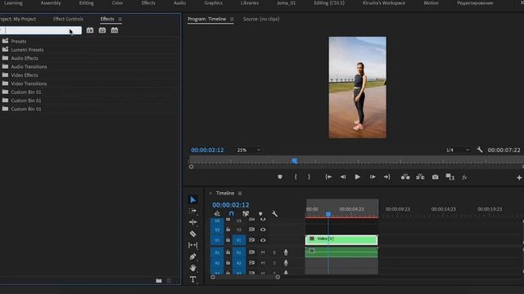Toggle sync lock on track V1
This screenshot has width=524, height=294.
(x=251, y=240)
